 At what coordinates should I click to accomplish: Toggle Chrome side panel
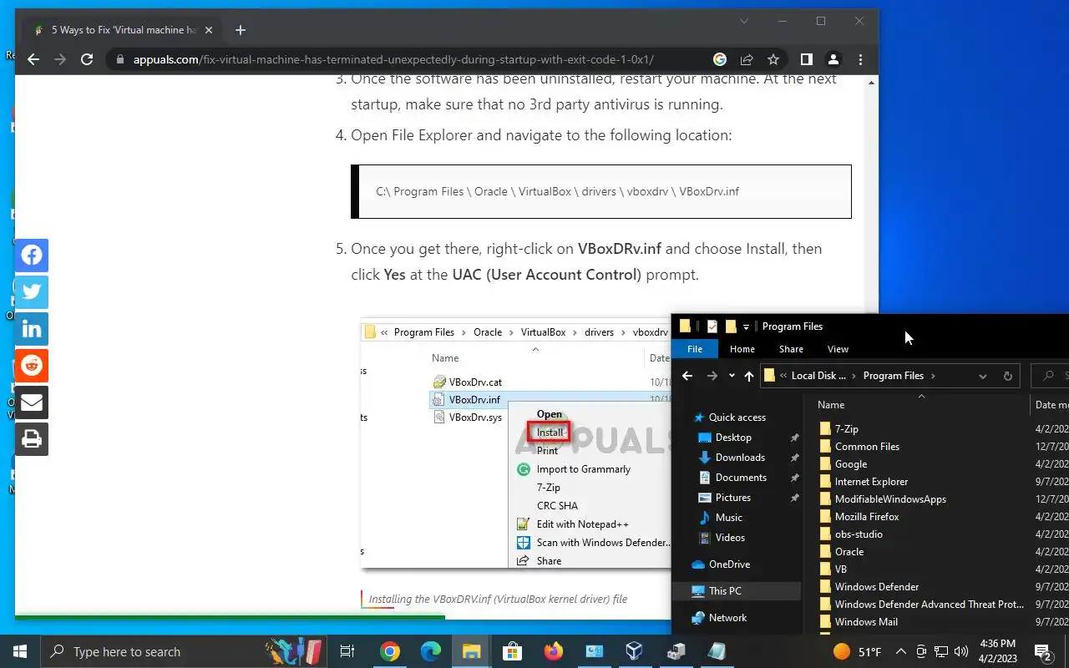click(x=807, y=59)
